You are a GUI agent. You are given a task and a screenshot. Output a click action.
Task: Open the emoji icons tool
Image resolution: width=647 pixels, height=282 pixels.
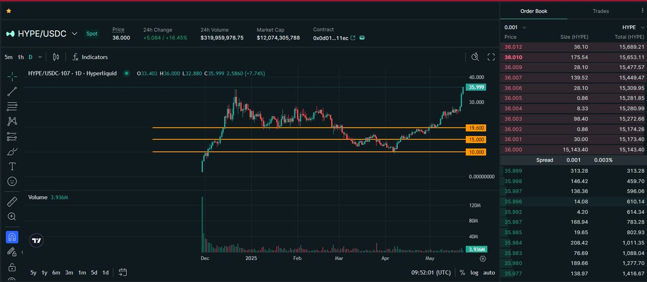pos(12,181)
